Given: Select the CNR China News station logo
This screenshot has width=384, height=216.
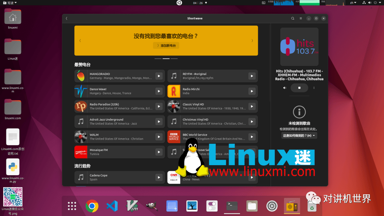Looking at the screenshot, I should [x=174, y=177].
